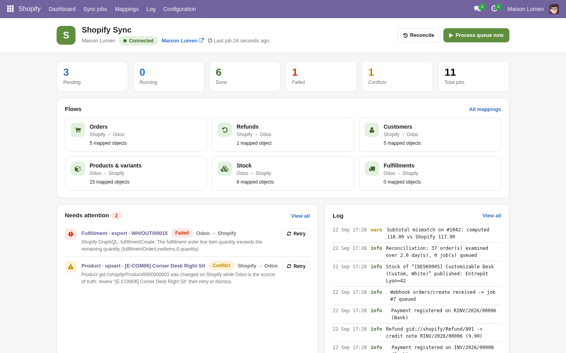Viewport: 566px width, 353px height.
Task: Open the Conflicts stat card
Action: (397, 76)
